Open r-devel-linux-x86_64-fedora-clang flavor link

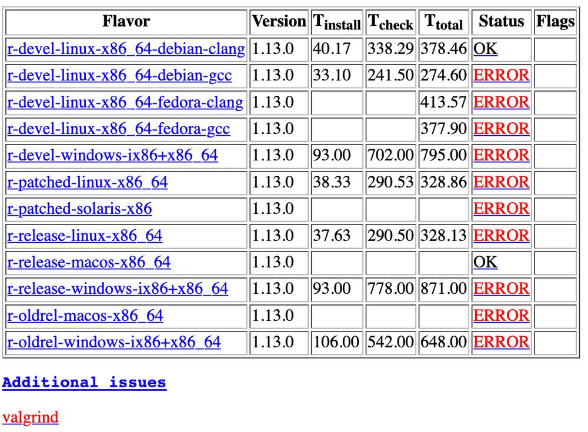click(125, 102)
